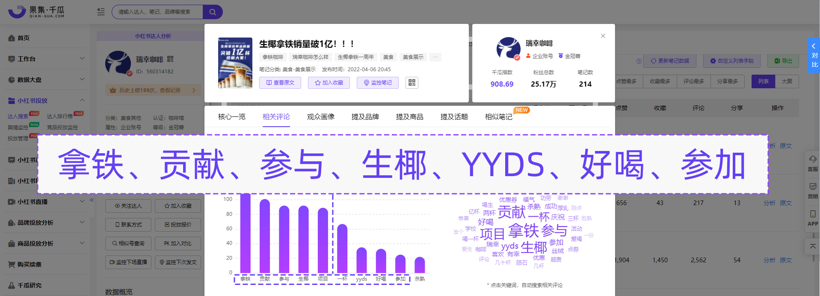Click the more tags ellipsis
This screenshot has width=820, height=296.
click(x=435, y=57)
